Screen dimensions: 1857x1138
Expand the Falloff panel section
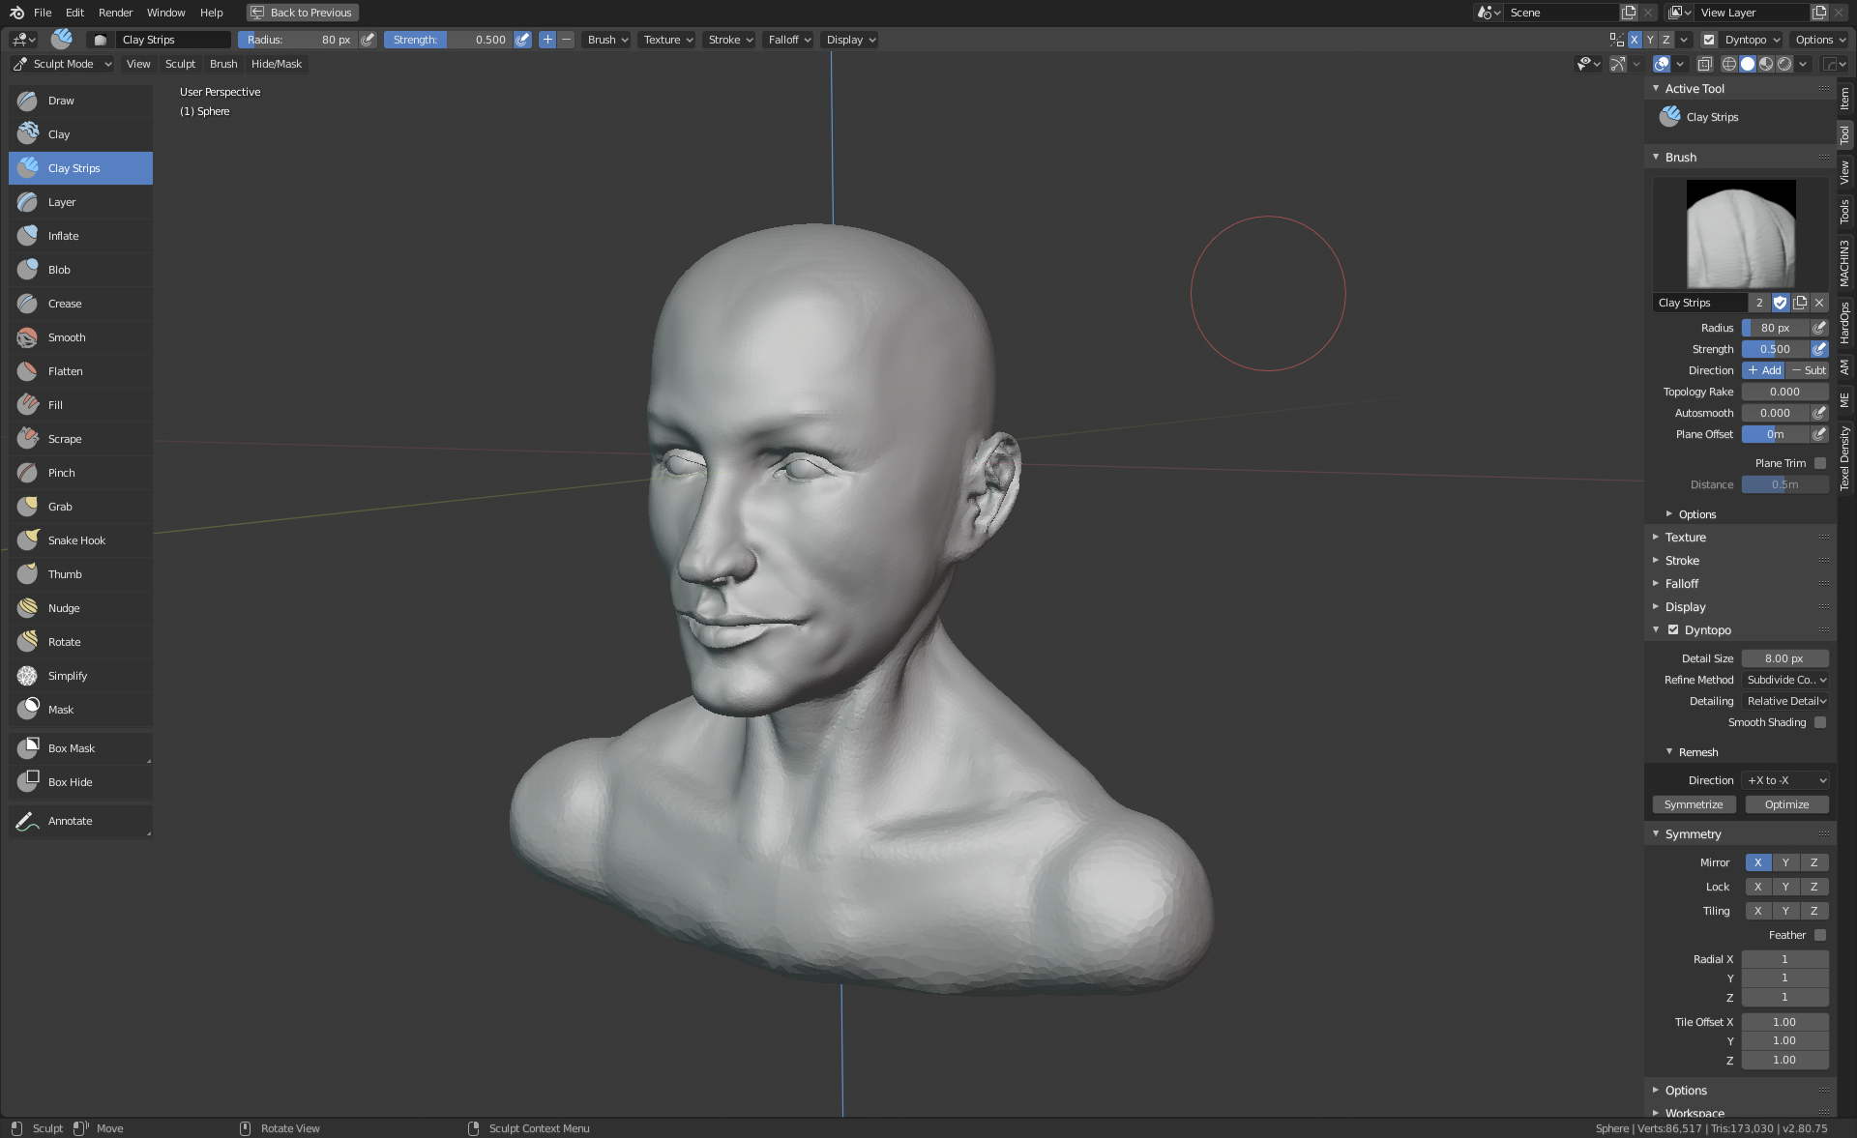click(1682, 584)
